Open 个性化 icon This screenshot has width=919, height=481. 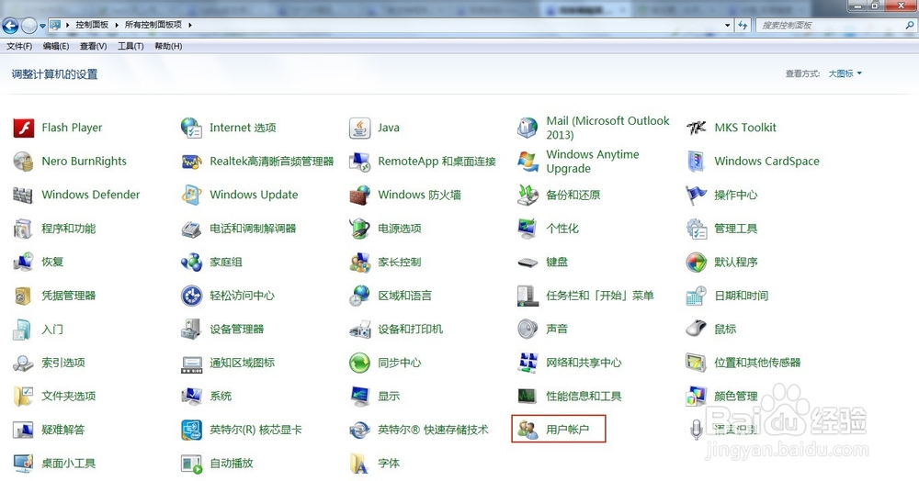tap(528, 229)
